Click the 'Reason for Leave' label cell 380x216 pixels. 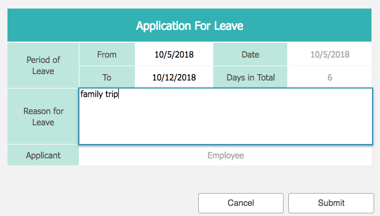(43, 117)
